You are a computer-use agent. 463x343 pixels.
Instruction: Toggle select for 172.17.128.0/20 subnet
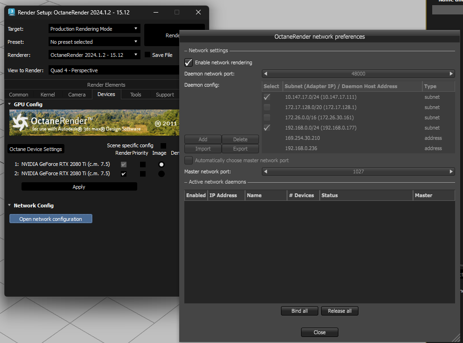click(x=267, y=107)
